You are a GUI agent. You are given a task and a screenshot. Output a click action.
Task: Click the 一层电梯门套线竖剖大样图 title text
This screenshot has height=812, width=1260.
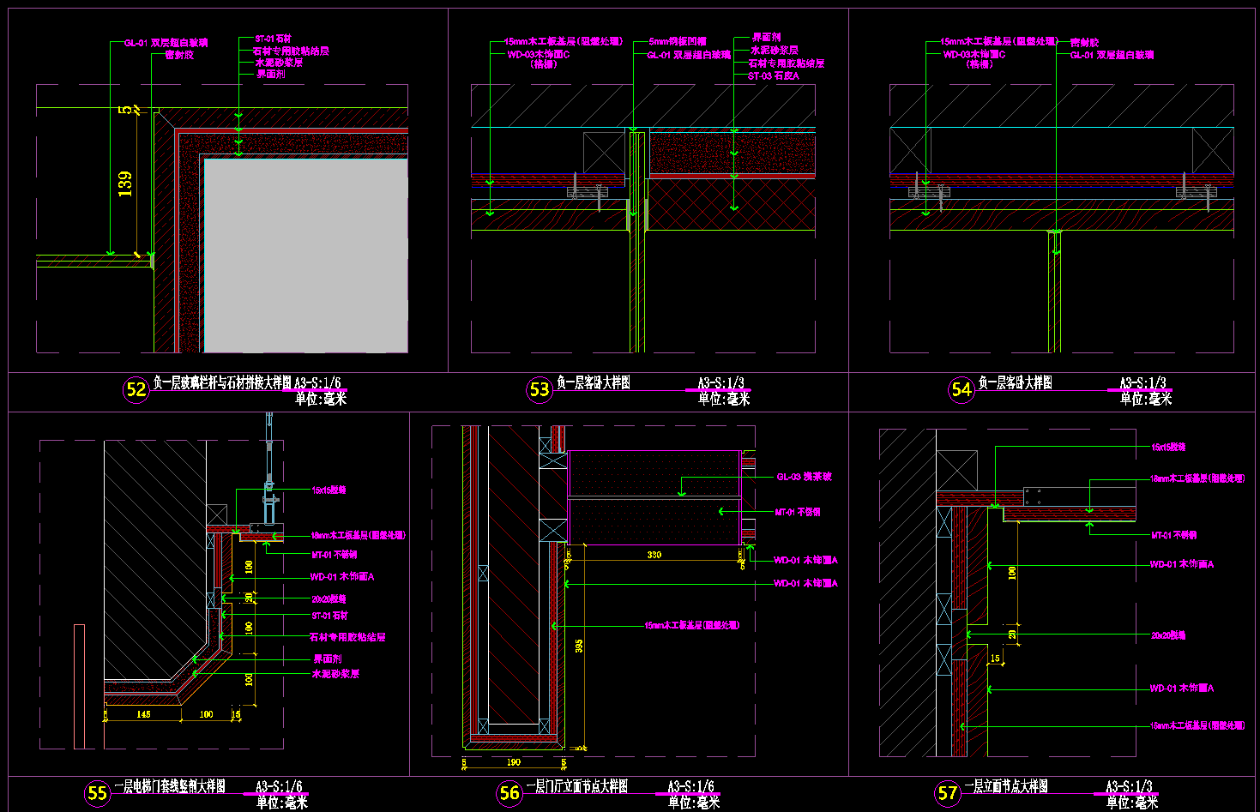169,786
